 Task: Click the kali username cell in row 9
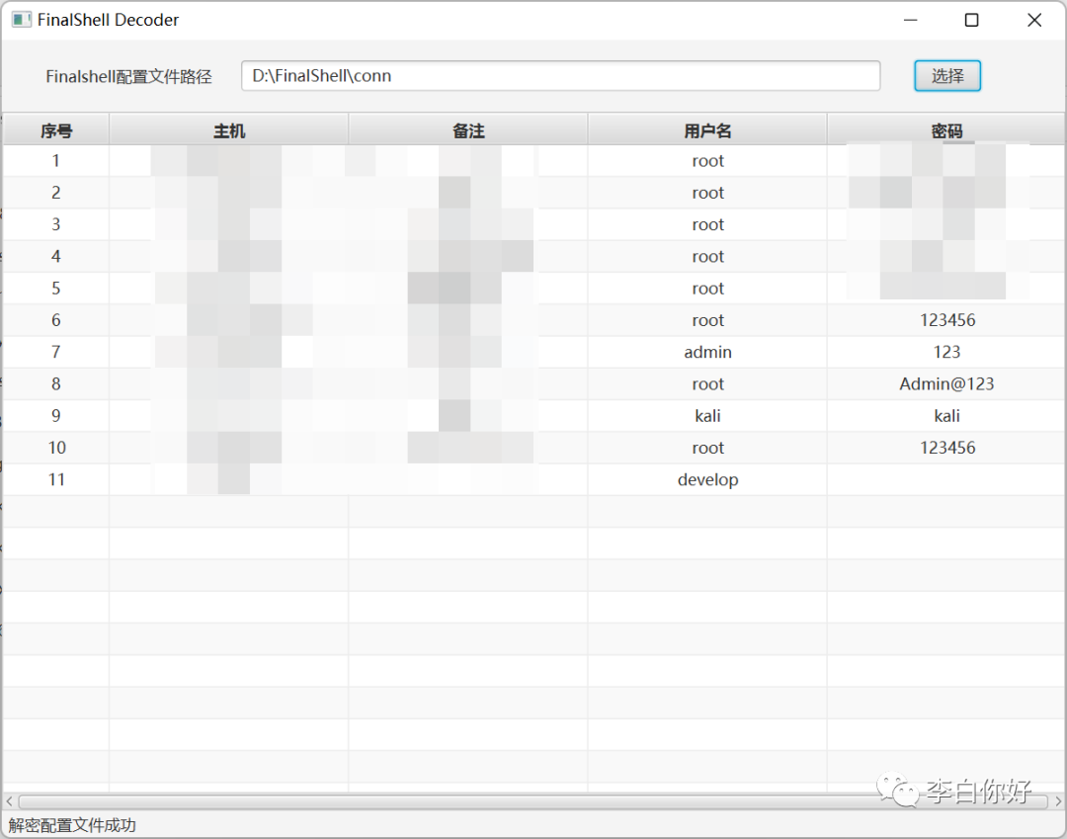coord(707,416)
